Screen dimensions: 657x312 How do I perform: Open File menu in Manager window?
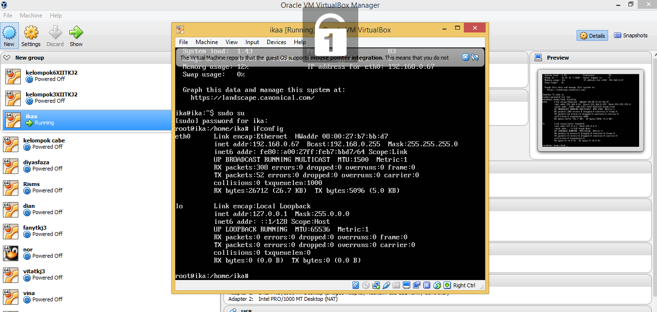coord(8,16)
